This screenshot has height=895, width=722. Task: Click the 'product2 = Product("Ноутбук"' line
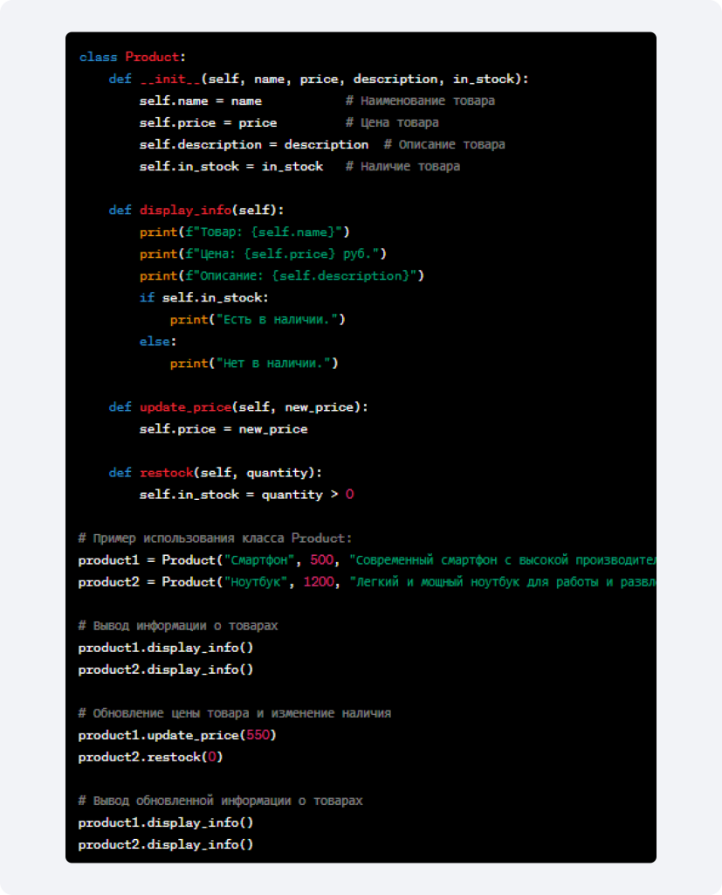[368, 582]
